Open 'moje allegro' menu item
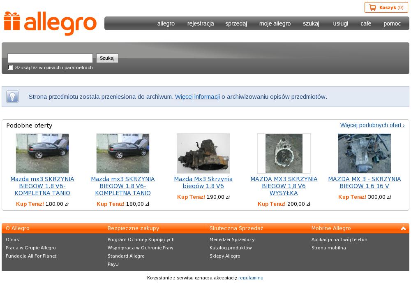The height and width of the screenshot is (286, 411). [275, 23]
